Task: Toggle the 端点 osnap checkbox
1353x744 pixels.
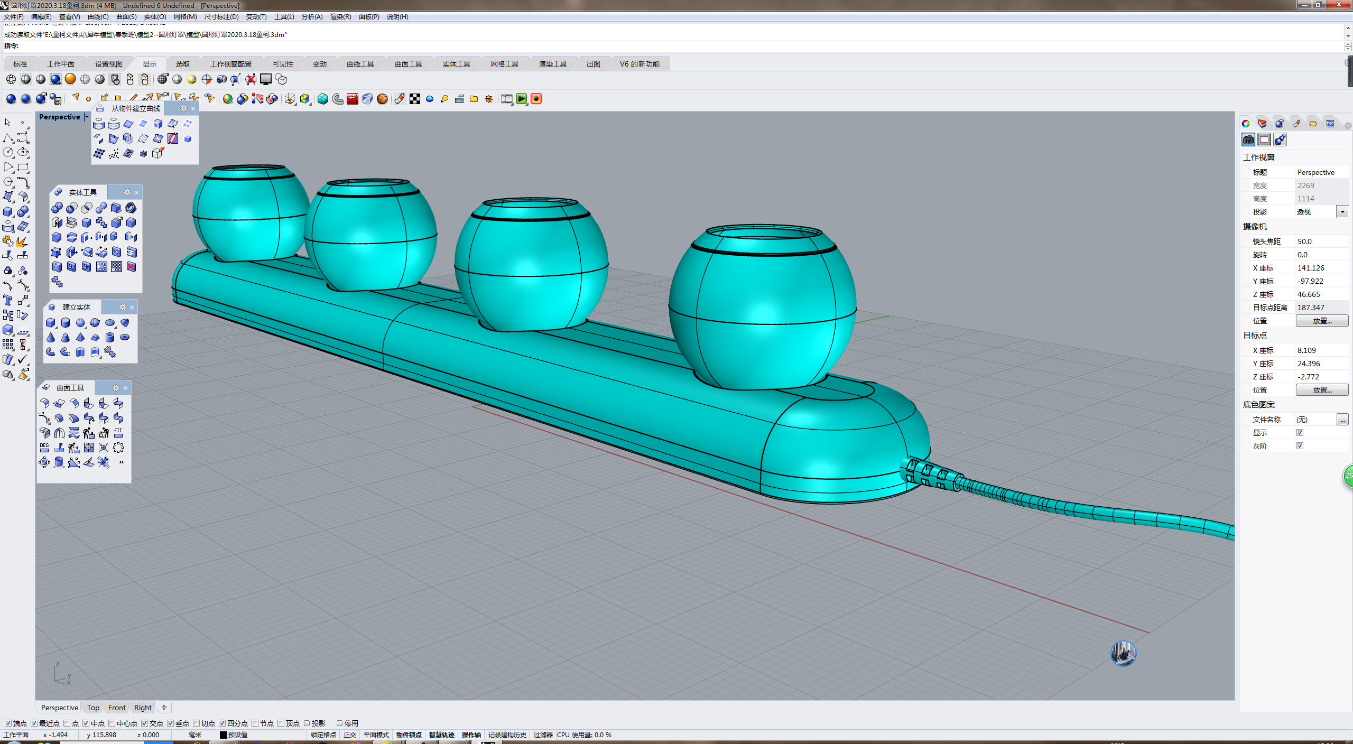Action: [x=8, y=723]
